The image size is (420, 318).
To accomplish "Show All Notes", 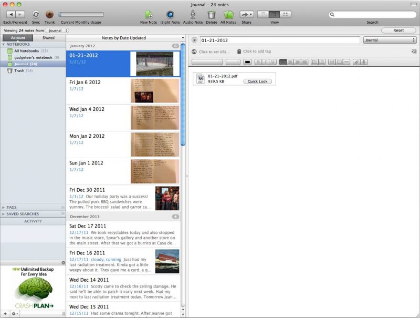I will (228, 15).
